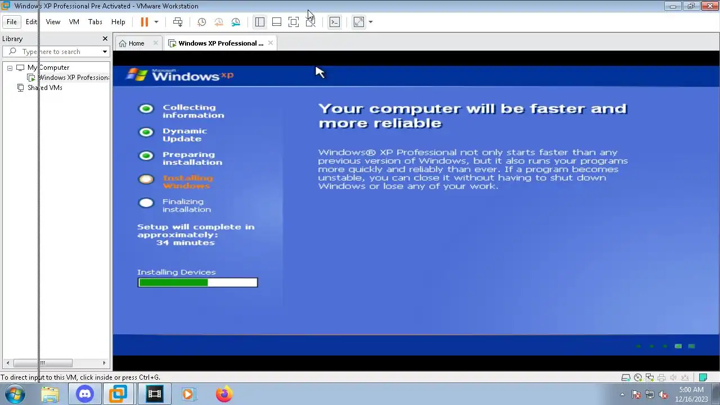
Task: Open the File menu
Action: 11,22
